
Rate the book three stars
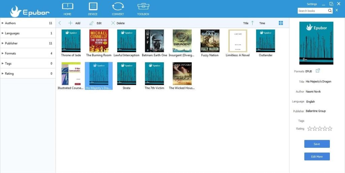(320, 129)
